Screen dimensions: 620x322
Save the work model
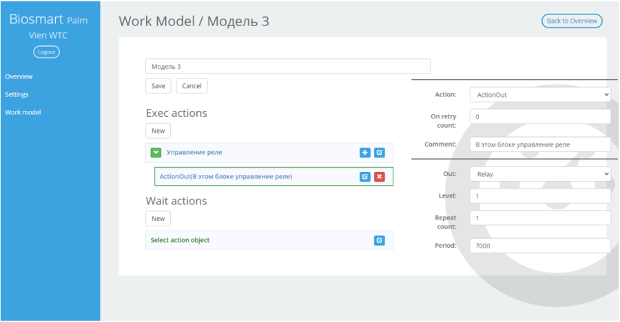[158, 86]
